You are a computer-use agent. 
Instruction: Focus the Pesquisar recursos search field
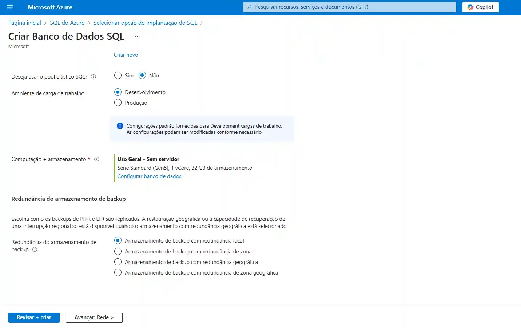[349, 7]
